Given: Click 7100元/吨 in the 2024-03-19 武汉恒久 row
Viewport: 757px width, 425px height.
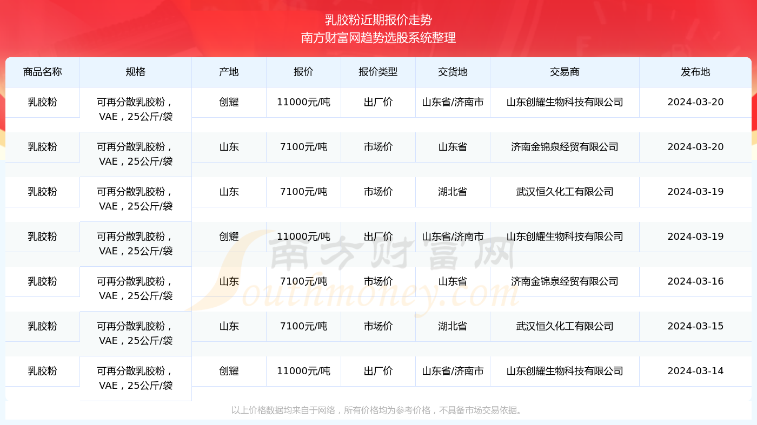Looking at the screenshot, I should pos(303,192).
